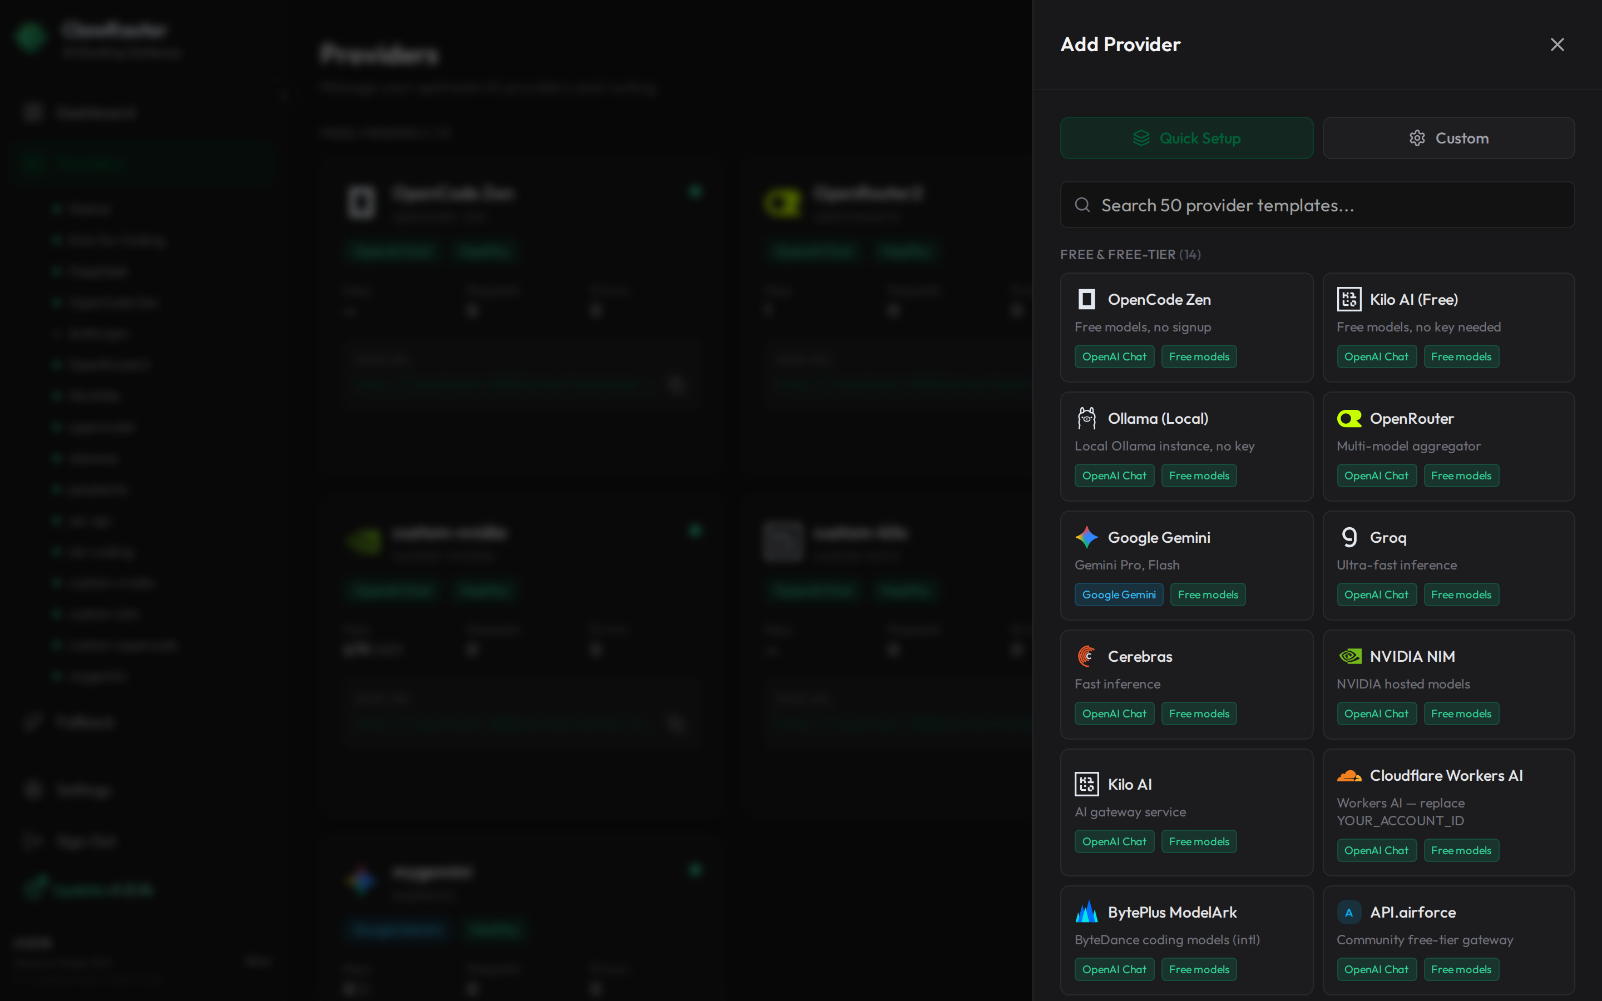1602x1001 pixels.
Task: Click 'AI gateway service' description
Action: pyautogui.click(x=1130, y=812)
